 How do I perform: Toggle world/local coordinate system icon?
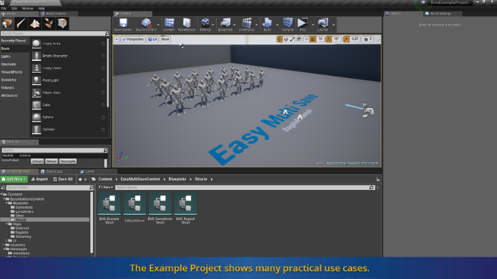tap(299, 39)
